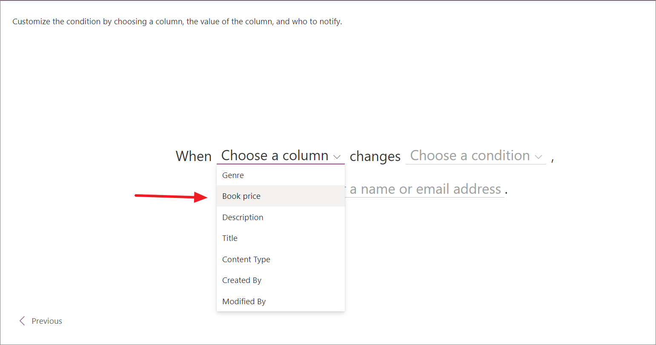The height and width of the screenshot is (345, 656).
Task: Select Content Type from the dropdown options
Action: coord(246,259)
